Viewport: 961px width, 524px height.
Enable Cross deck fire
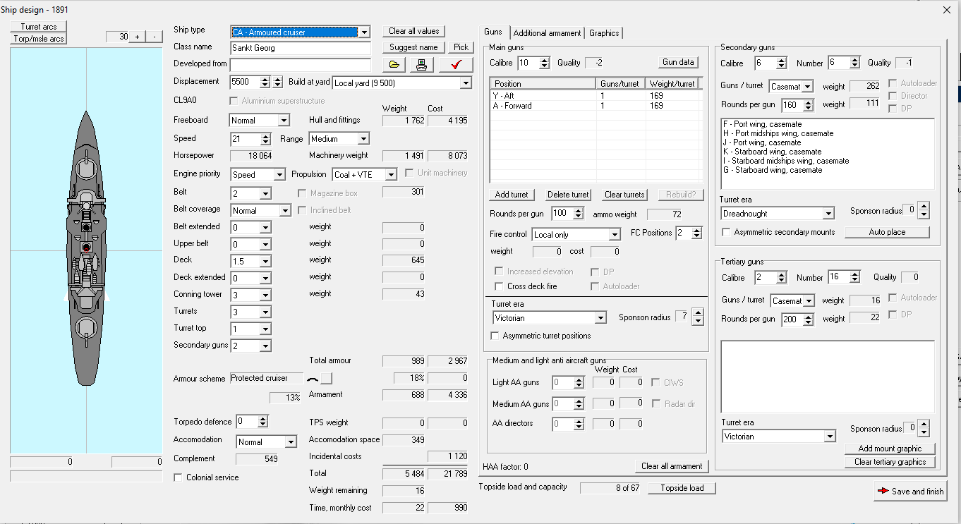[500, 286]
